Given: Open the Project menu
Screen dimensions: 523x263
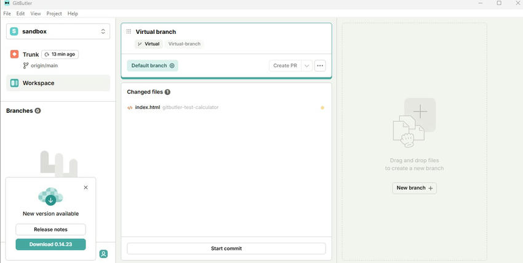Looking at the screenshot, I should [x=54, y=14].
